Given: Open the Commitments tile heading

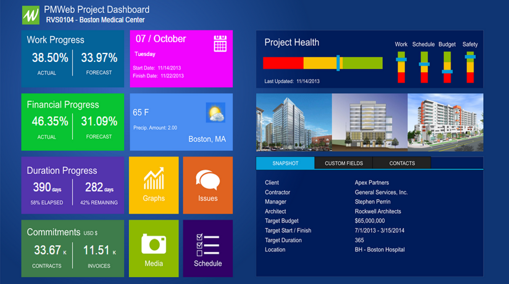Looking at the screenshot, I should [x=53, y=232].
